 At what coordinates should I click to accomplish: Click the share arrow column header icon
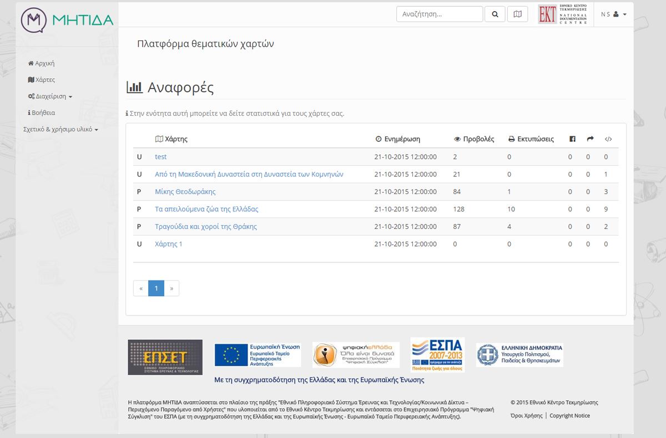(590, 139)
